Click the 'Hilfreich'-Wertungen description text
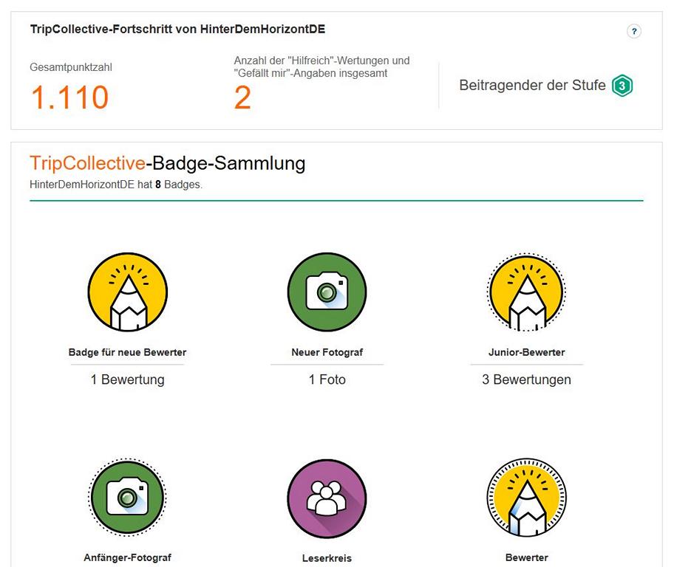Image resolution: width=674 pixels, height=567 pixels. pyautogui.click(x=322, y=67)
